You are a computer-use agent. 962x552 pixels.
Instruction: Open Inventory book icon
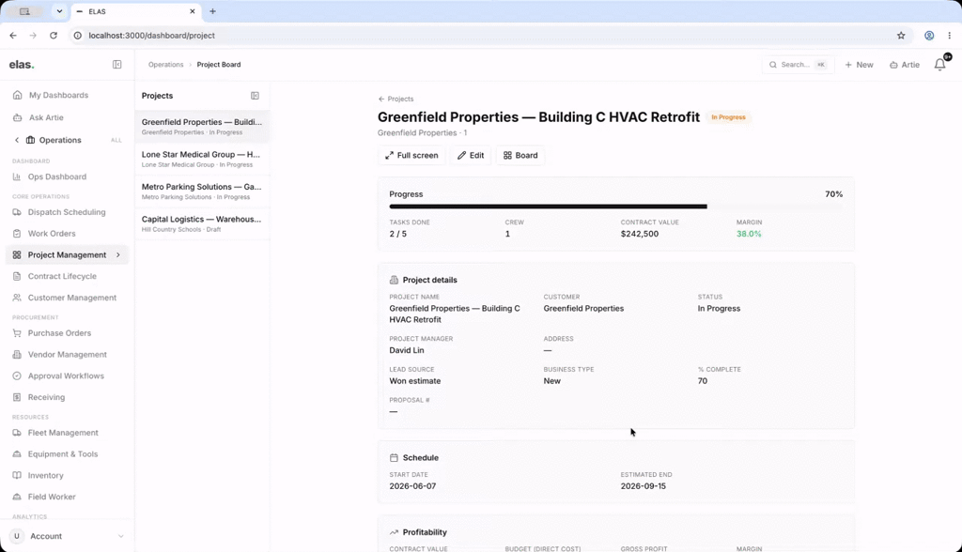[17, 476]
